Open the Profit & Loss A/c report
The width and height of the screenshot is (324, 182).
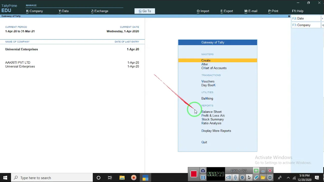tap(213, 116)
